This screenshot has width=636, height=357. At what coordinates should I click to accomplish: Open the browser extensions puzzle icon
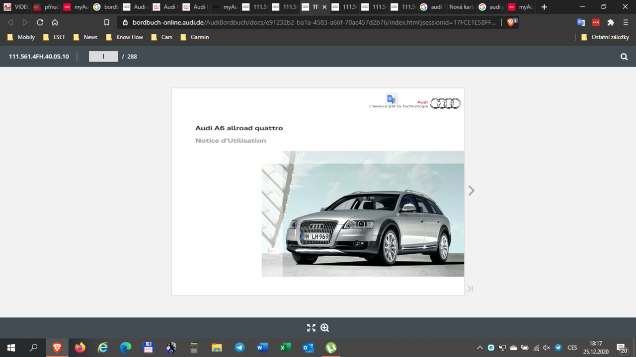pos(611,22)
